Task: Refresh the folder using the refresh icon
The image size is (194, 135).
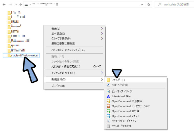Action: (x=149, y=5)
